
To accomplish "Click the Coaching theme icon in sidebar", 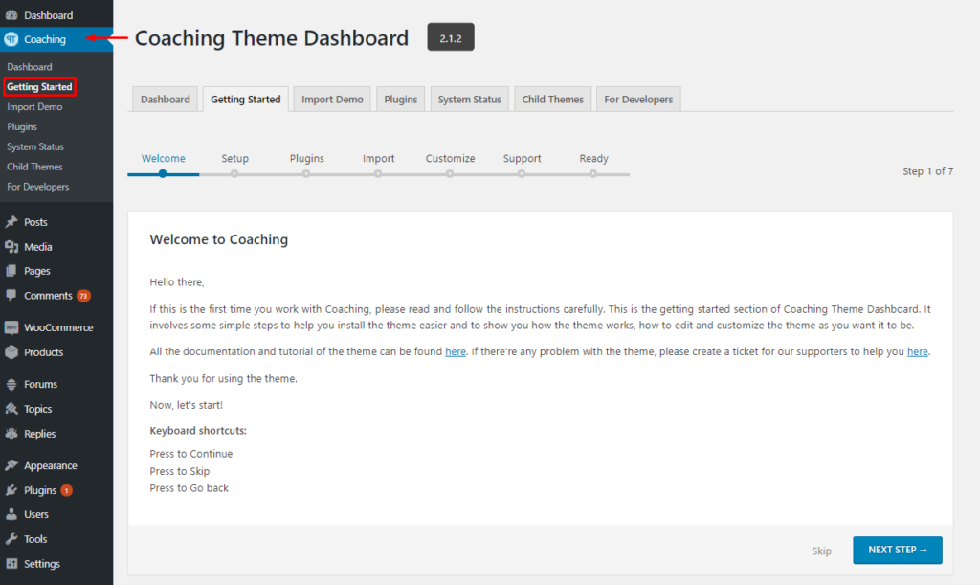I will 11,40.
